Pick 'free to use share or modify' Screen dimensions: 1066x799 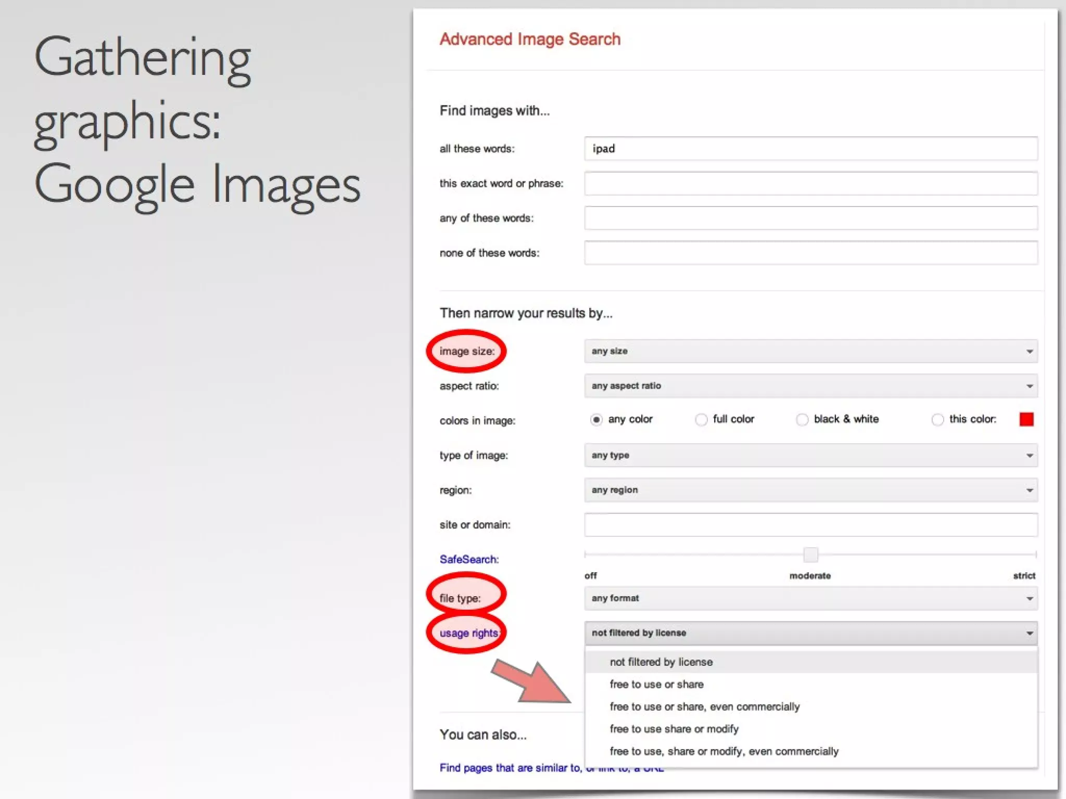tap(674, 729)
